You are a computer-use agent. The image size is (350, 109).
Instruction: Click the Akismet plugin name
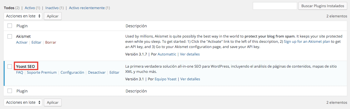click(x=23, y=36)
